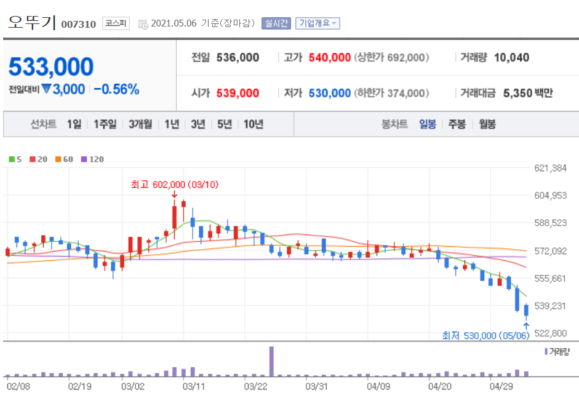Image resolution: width=579 pixels, height=403 pixels.
Task: Click the tall red candle on 03/10
Action: [x=174, y=217]
